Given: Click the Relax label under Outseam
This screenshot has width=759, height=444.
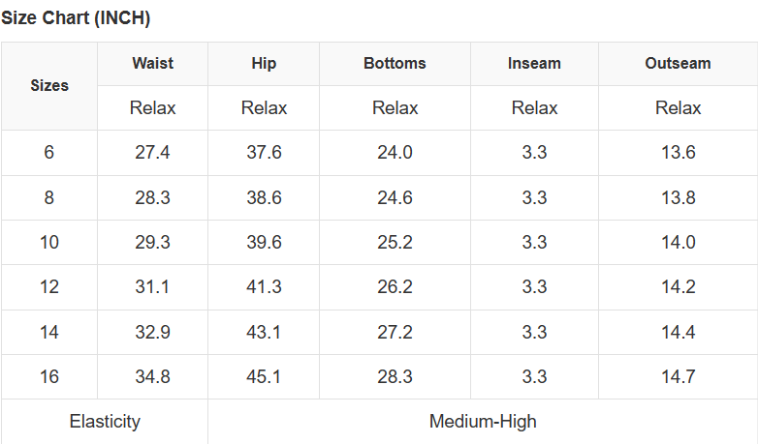Looking at the screenshot, I should [x=678, y=107].
